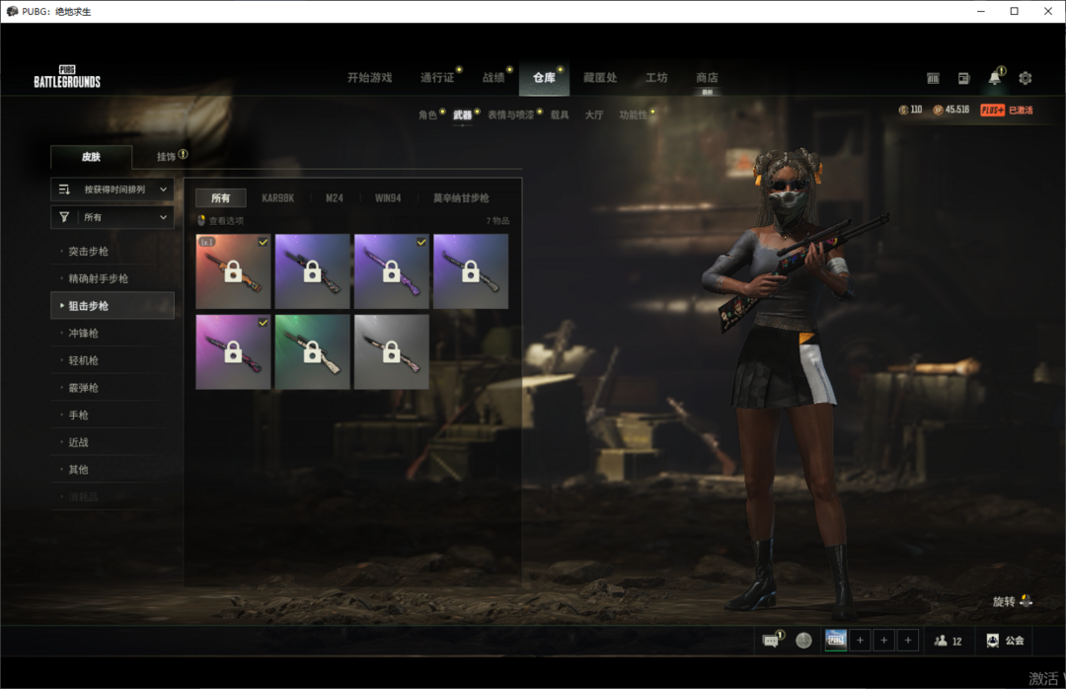This screenshot has height=689, width=1066.
Task: Switch to 载具 sub-menu
Action: click(560, 115)
